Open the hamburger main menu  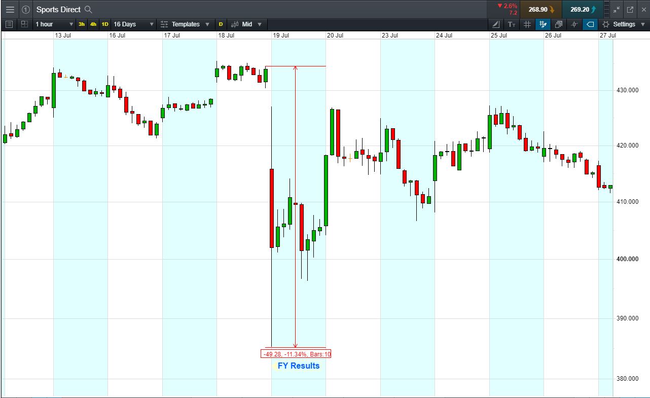tap(10, 10)
